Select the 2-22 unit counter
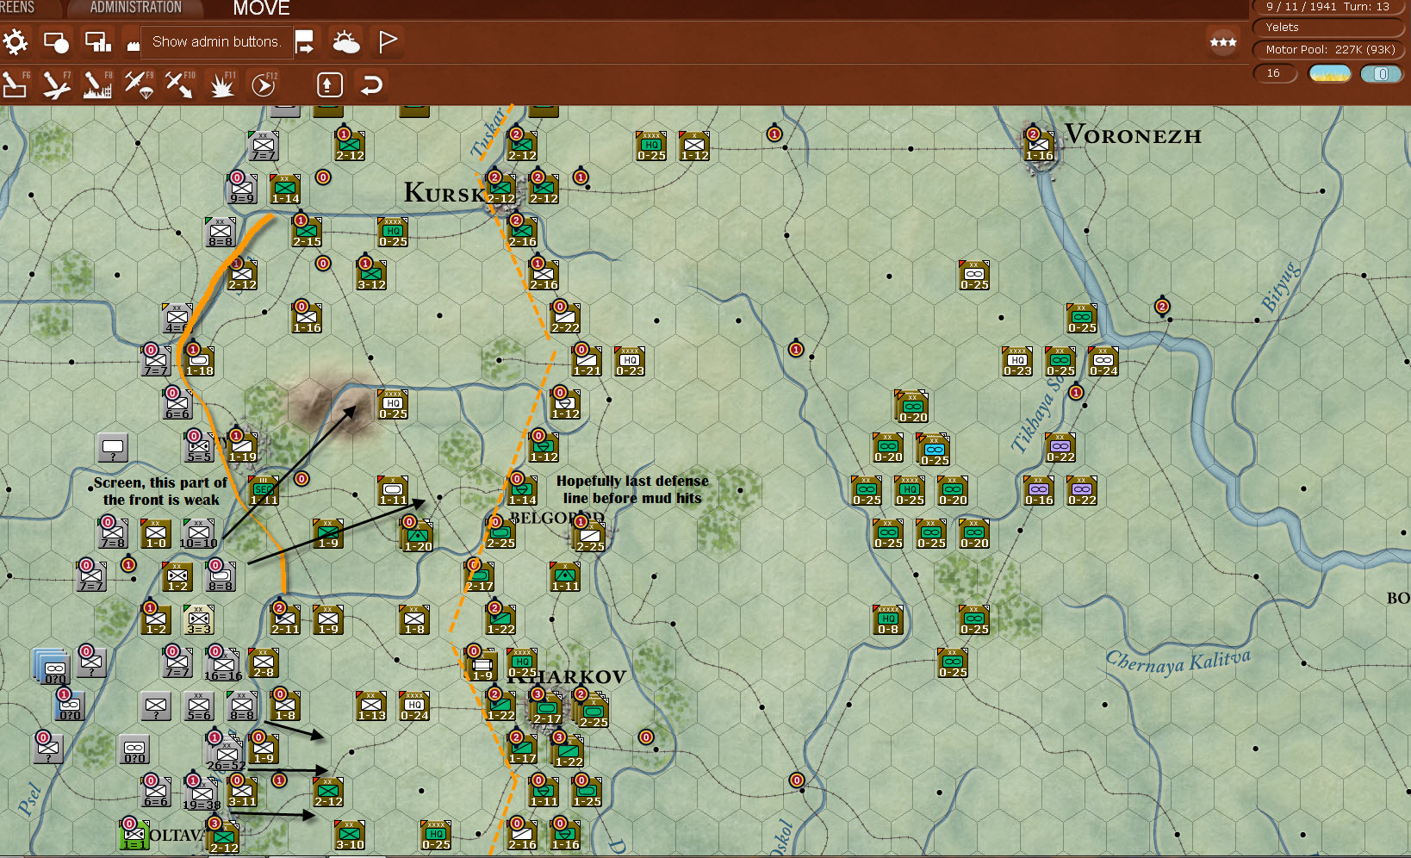 tap(565, 319)
